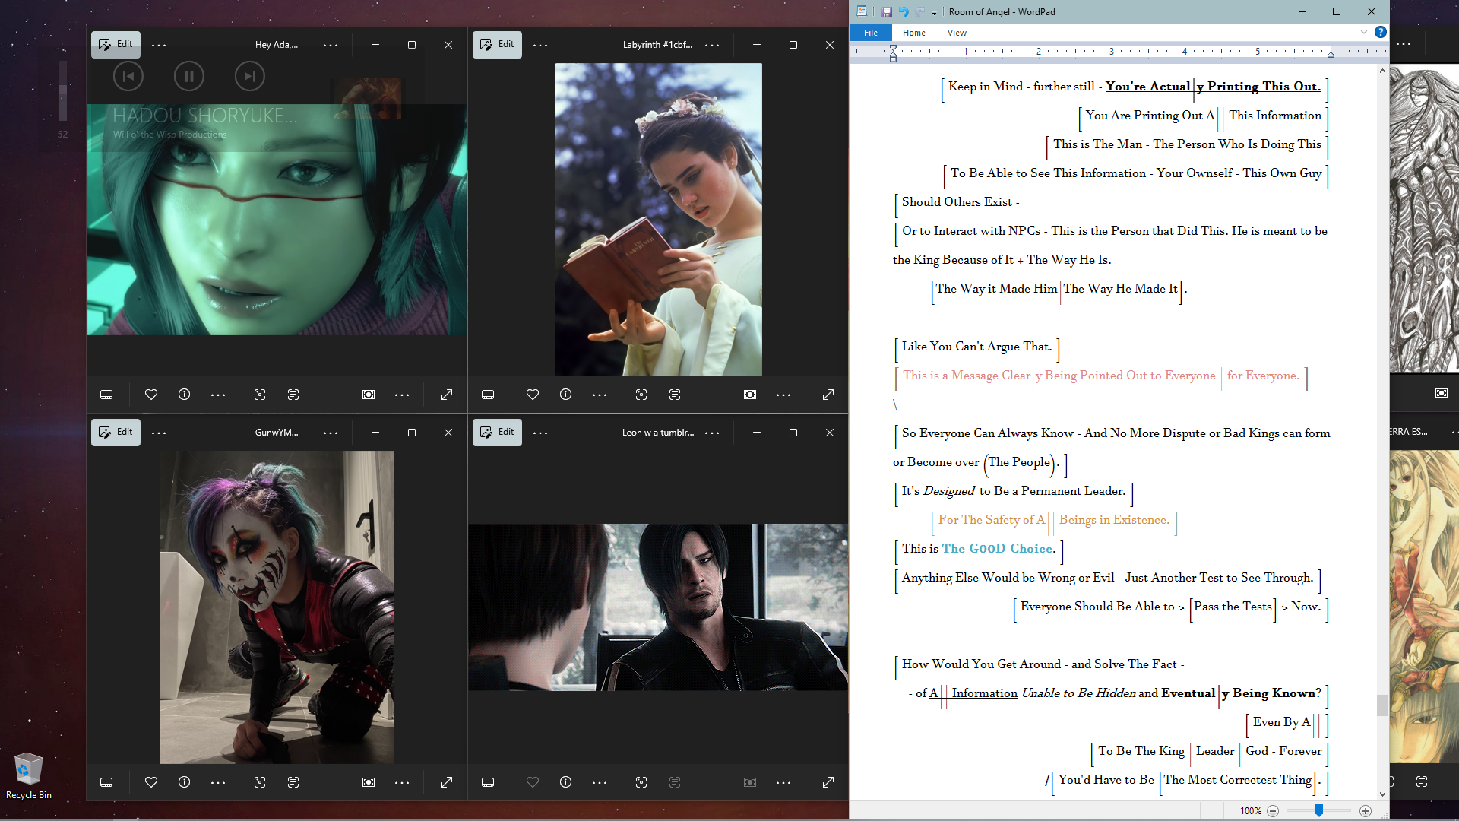Undo last action in WordPad
This screenshot has width=1459, height=821.
tap(903, 12)
